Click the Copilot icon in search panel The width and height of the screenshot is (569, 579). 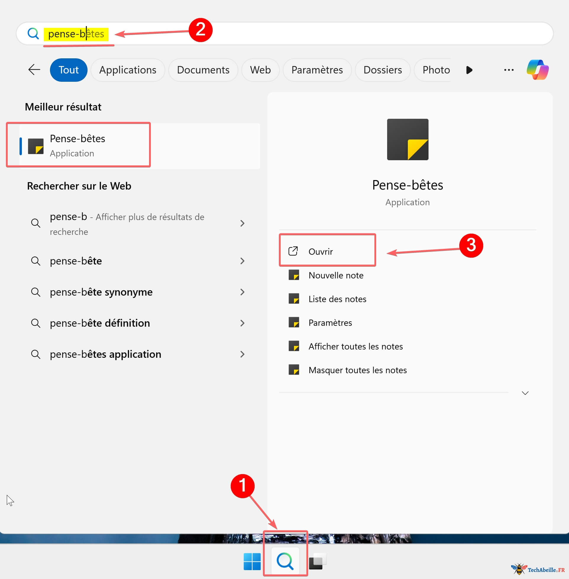point(537,70)
